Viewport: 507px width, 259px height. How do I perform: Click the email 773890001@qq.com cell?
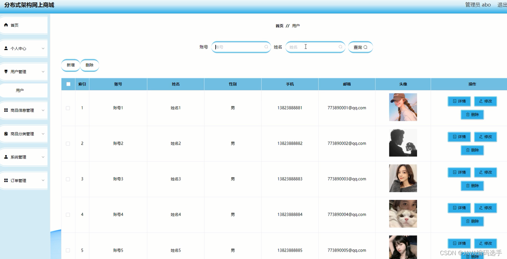(x=347, y=108)
